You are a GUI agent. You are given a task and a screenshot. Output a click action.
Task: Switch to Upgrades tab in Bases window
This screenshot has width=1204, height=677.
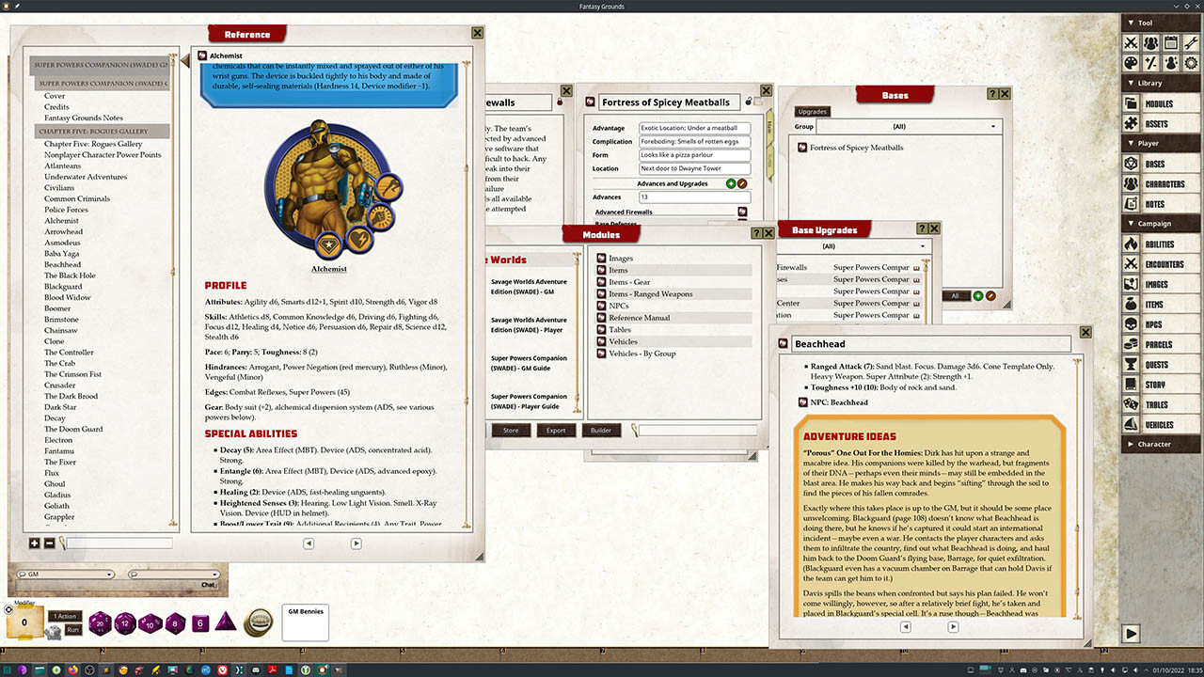point(812,111)
